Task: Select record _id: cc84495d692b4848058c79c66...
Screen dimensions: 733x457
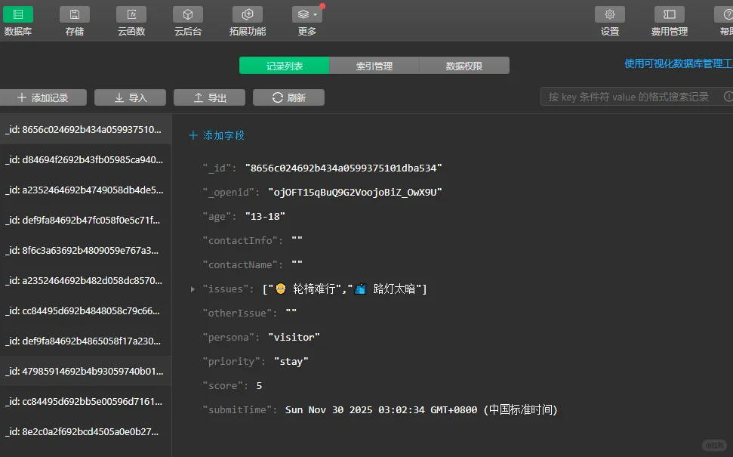Action: tap(85, 310)
